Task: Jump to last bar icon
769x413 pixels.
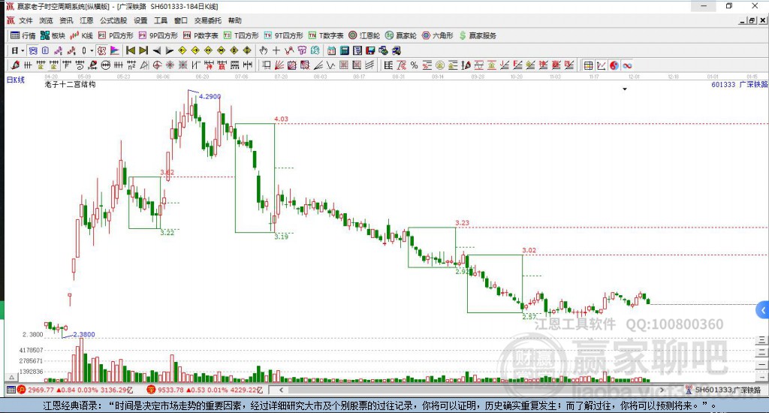Action: point(143,50)
